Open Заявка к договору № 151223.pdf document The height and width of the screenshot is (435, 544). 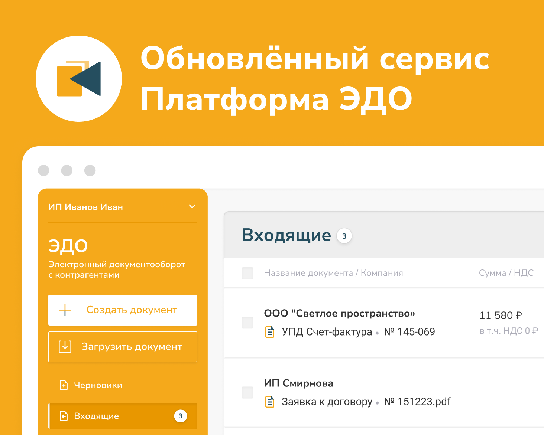tap(366, 402)
